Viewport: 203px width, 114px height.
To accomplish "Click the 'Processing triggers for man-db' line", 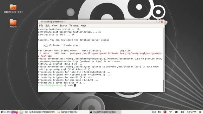I will coord(68,77).
